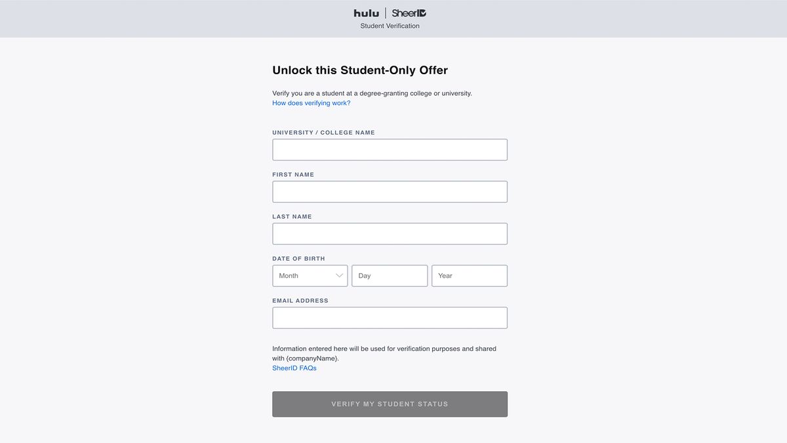Click the Month dropdown disclosure arrow
The width and height of the screenshot is (787, 443).
click(340, 276)
